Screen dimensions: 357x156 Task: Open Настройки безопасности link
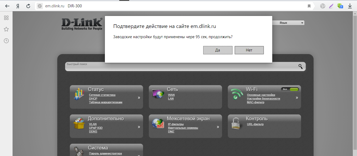point(263,99)
